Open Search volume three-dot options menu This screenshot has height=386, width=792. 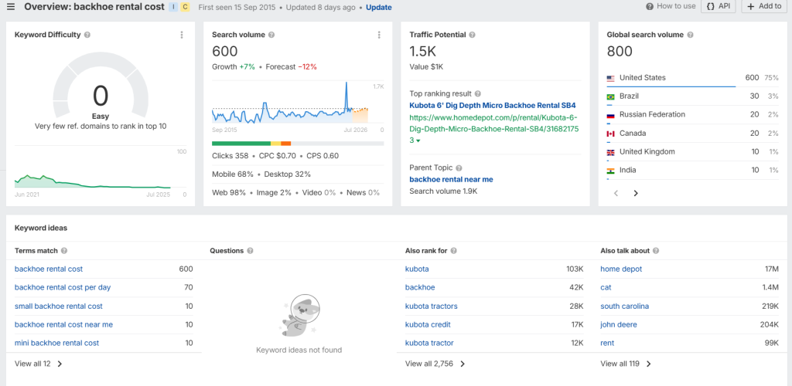coord(379,35)
